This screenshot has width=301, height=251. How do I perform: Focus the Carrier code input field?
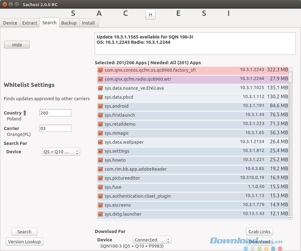[x=56, y=128]
